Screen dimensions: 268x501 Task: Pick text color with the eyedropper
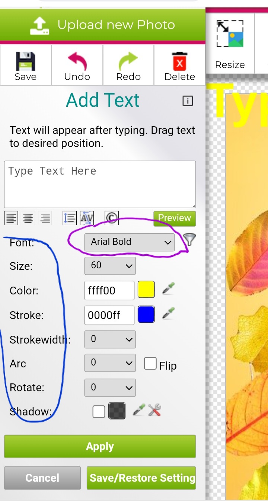(x=169, y=289)
